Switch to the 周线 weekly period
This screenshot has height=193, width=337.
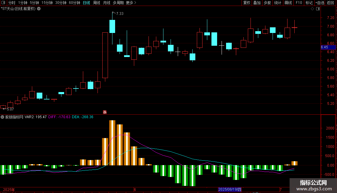click(x=97, y=3)
